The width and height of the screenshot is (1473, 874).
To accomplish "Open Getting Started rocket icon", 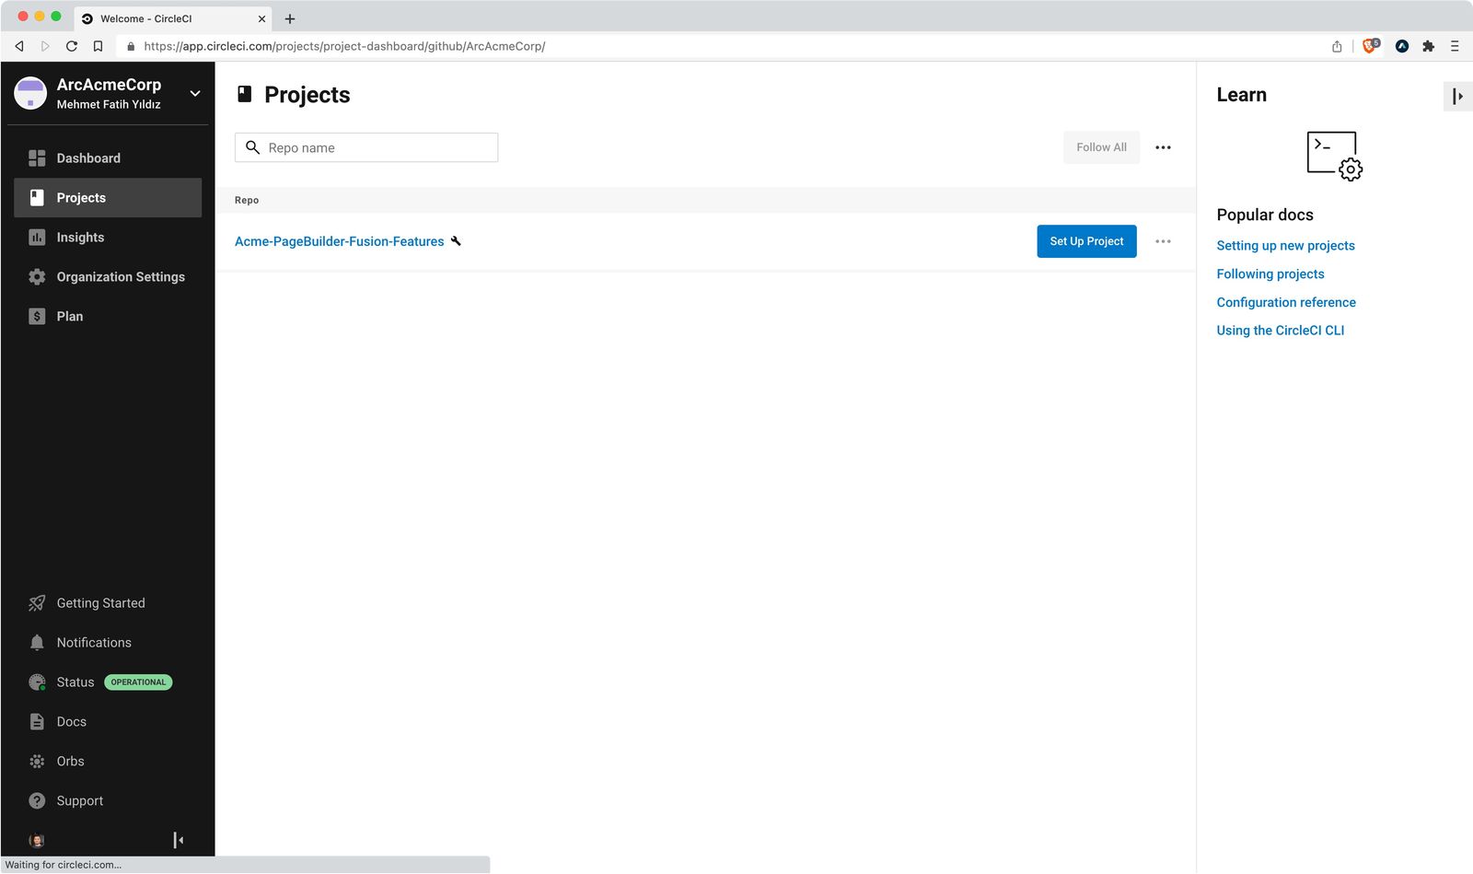I will click(37, 603).
